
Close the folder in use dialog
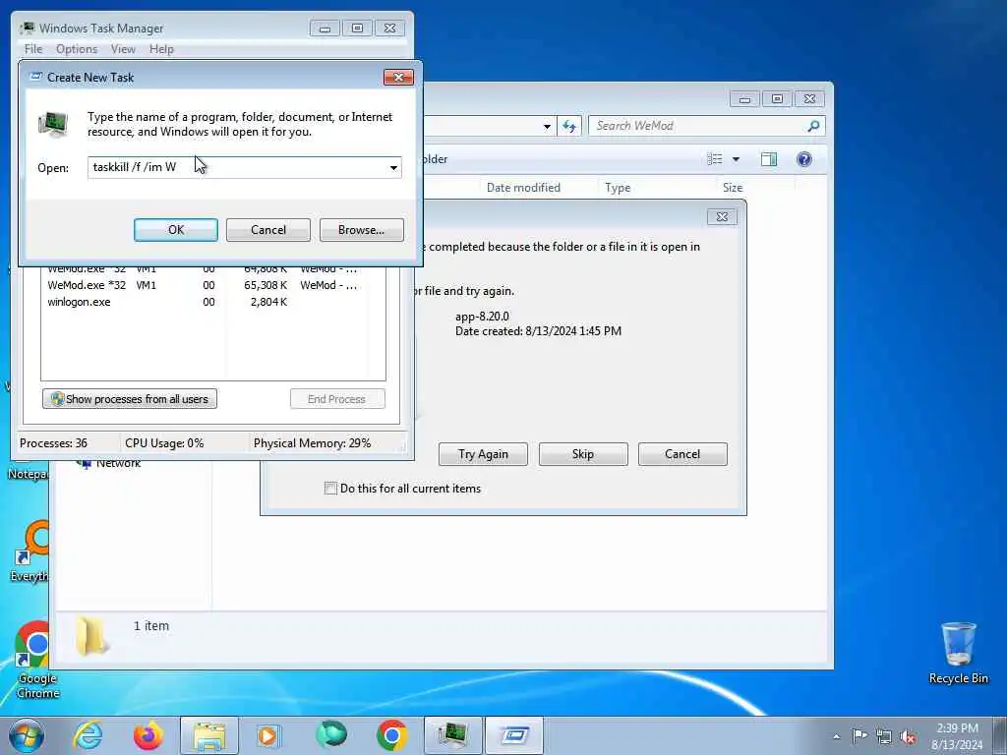coord(722,217)
